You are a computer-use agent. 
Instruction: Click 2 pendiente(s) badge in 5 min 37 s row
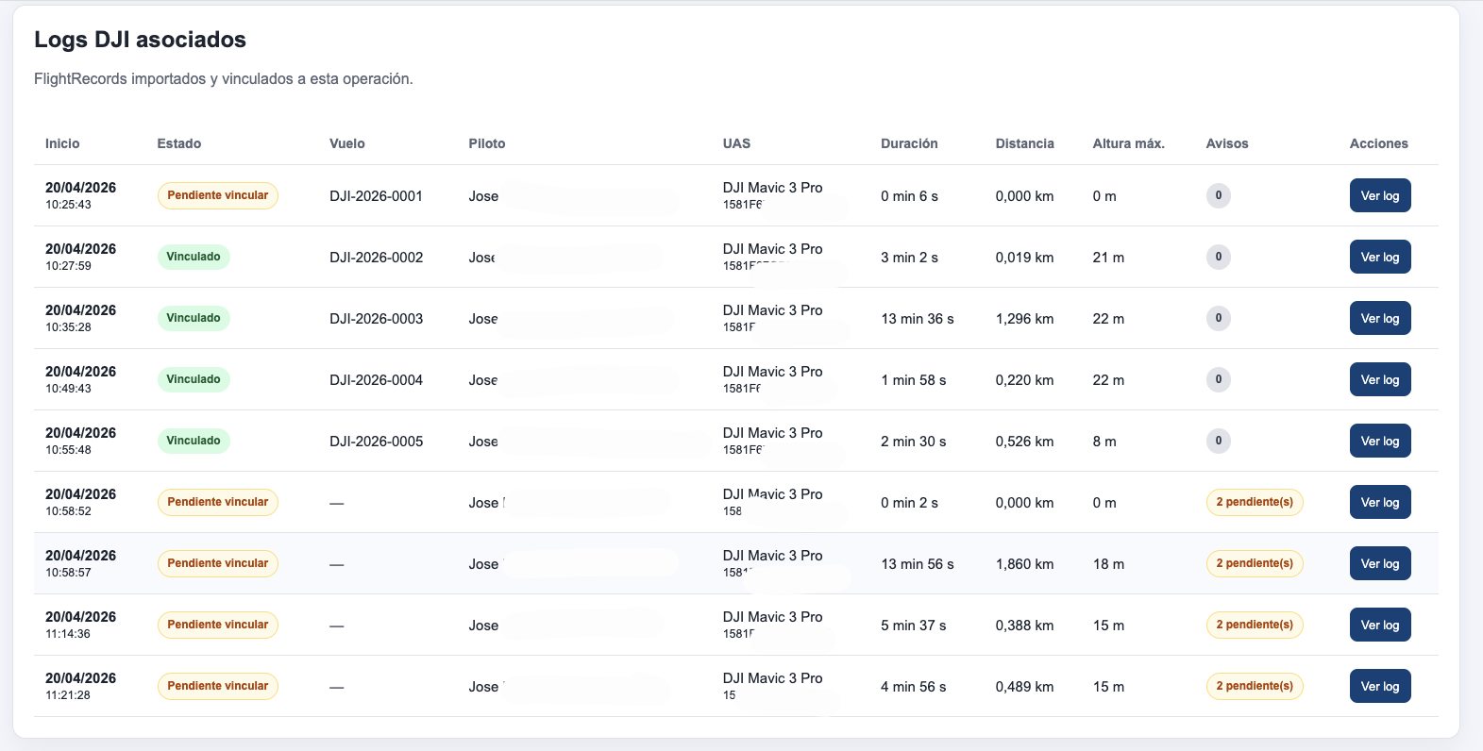coord(1255,625)
